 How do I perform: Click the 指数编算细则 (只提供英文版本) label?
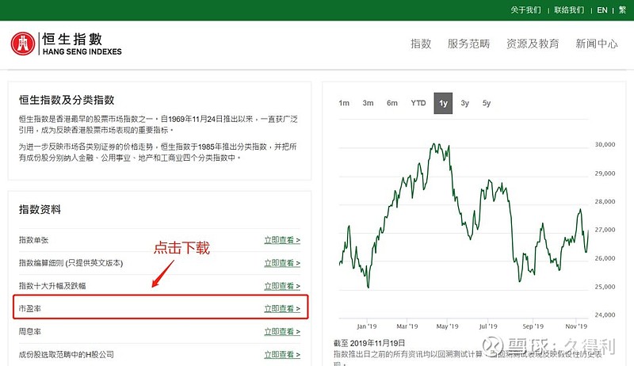click(x=71, y=263)
